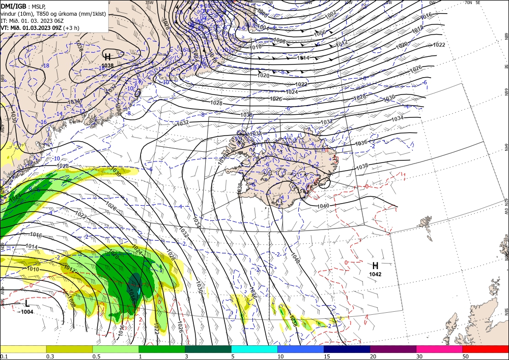Image resolution: width=509 pixels, height=360 pixels.
Task: Click the '1006' isobar label
Action: 320,32
